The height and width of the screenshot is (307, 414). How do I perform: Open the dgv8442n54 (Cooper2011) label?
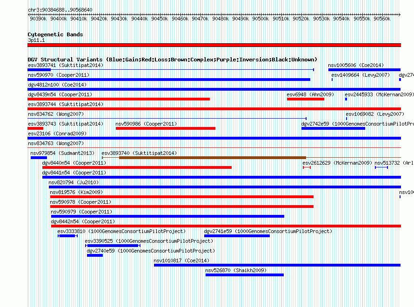click(83, 221)
